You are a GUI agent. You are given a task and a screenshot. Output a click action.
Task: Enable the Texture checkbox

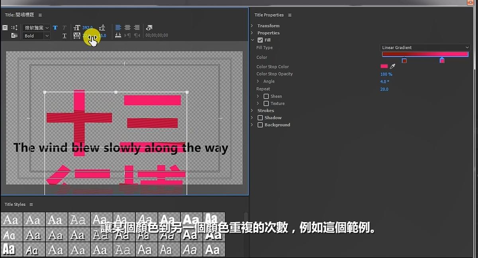tap(266, 104)
